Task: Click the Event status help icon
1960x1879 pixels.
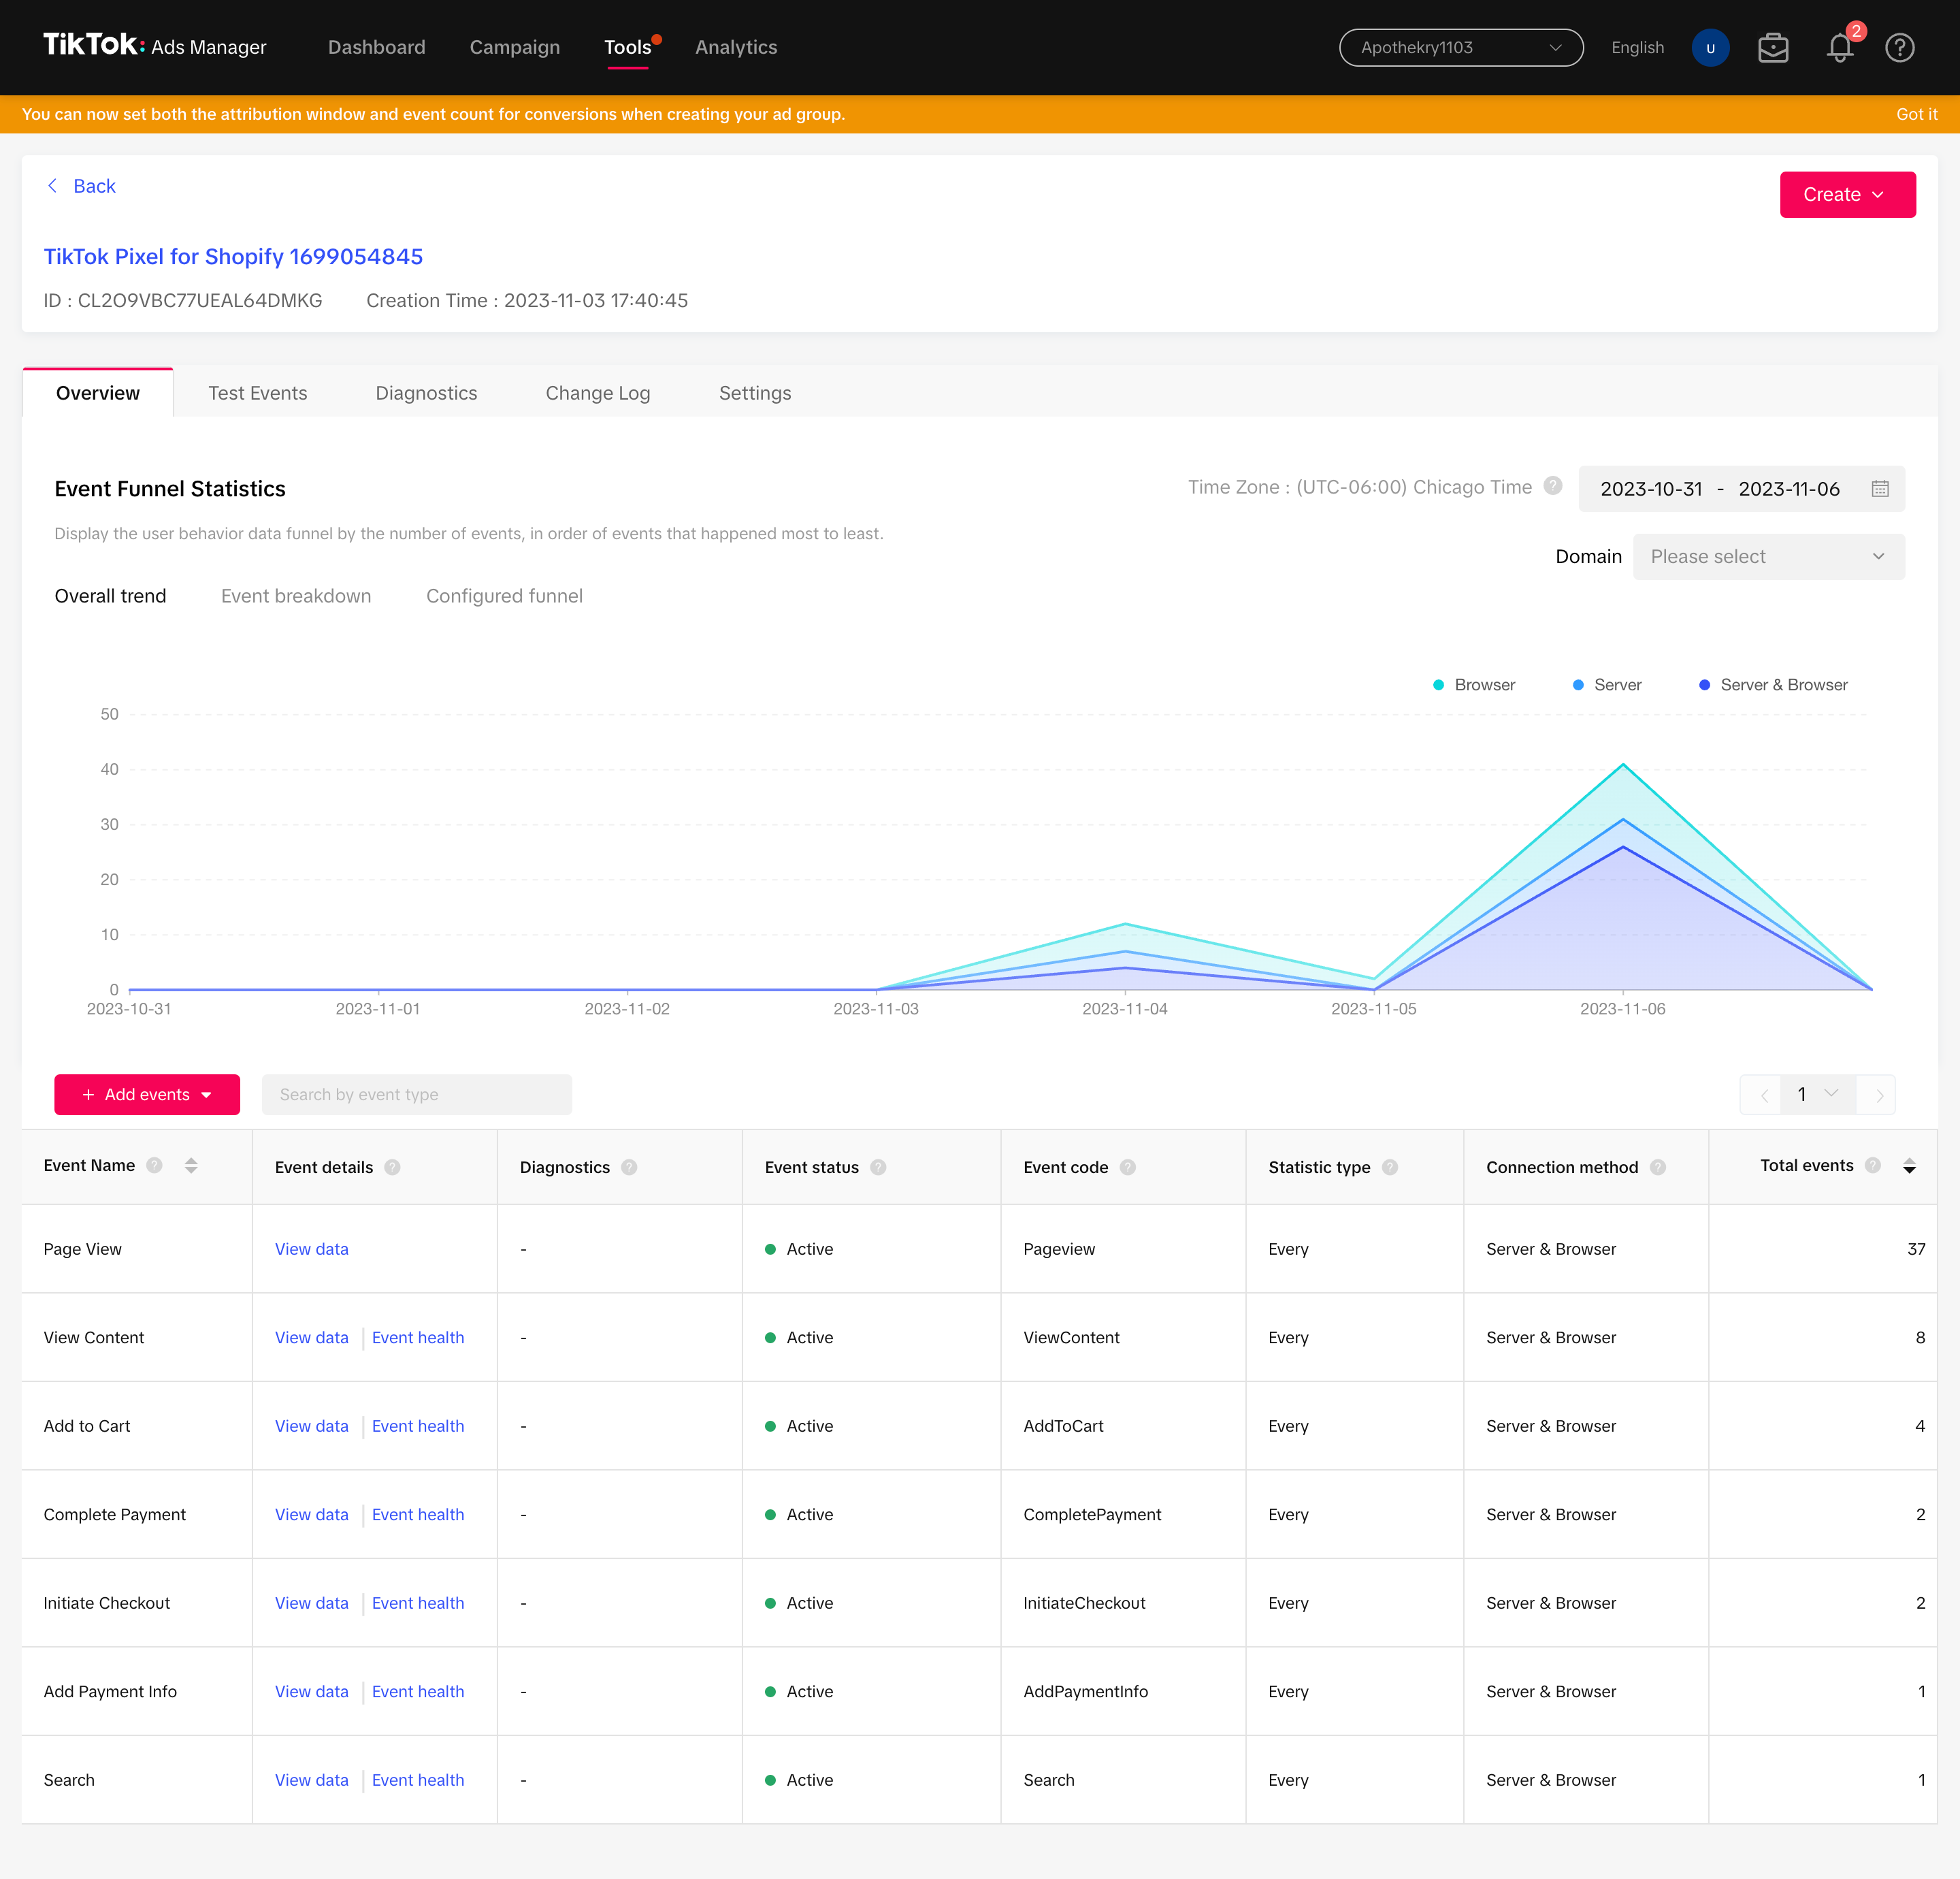Action: (878, 1167)
